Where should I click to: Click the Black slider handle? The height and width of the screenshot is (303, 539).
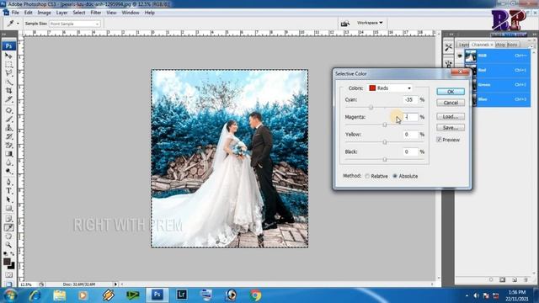point(385,159)
